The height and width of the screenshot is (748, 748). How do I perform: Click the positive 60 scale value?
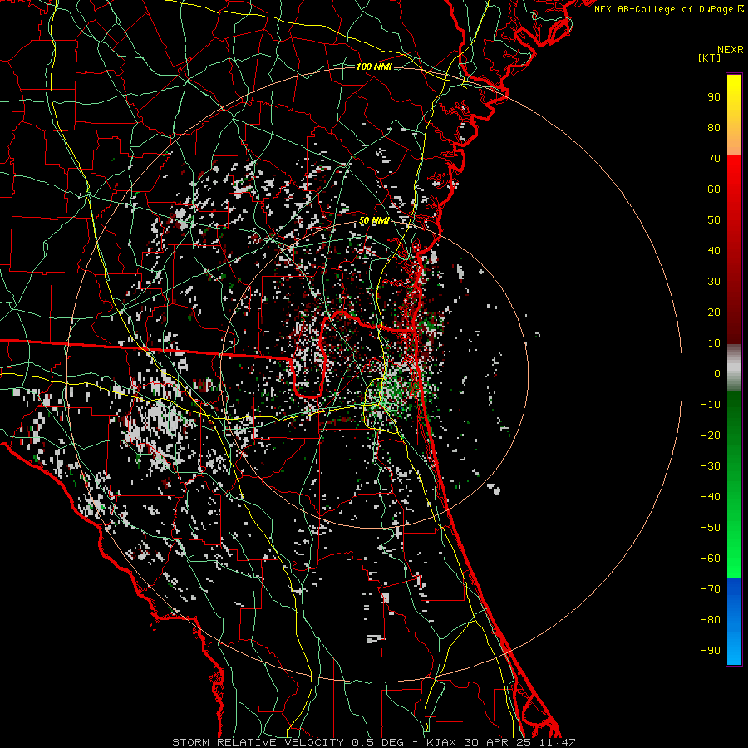click(x=714, y=189)
